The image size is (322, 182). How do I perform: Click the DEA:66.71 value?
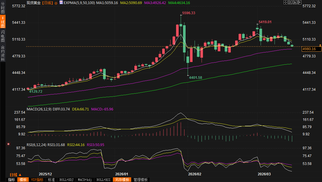80,109
